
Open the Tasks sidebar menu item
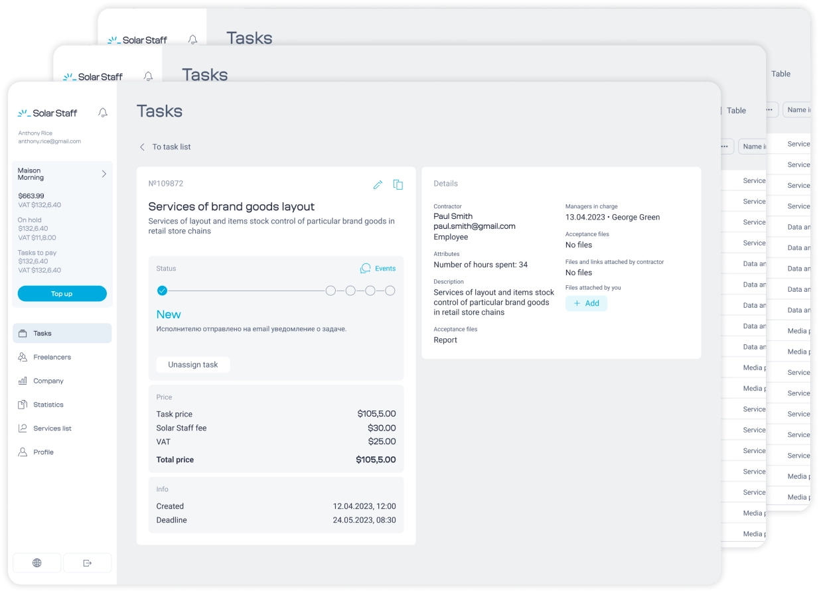click(62, 334)
